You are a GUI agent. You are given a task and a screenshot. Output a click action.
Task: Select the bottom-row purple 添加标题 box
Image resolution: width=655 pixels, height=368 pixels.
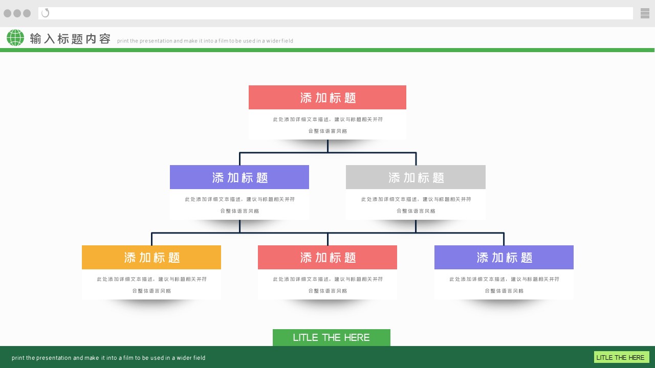504,257
